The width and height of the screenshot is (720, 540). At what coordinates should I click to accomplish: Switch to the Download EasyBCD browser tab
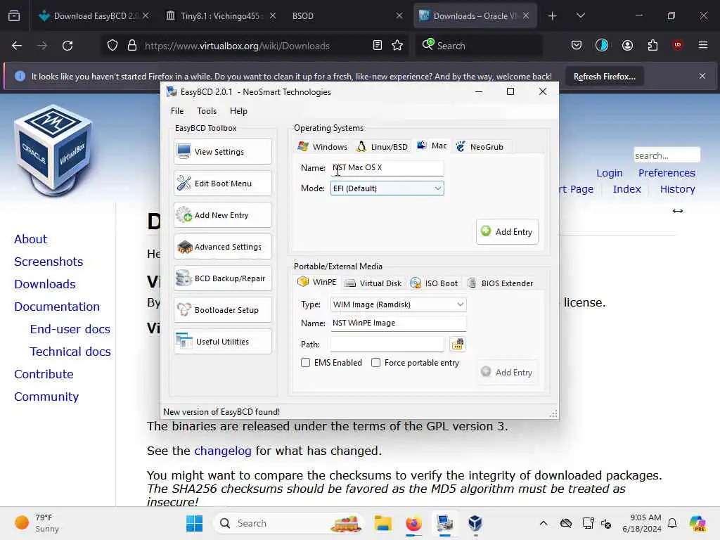tap(95, 16)
